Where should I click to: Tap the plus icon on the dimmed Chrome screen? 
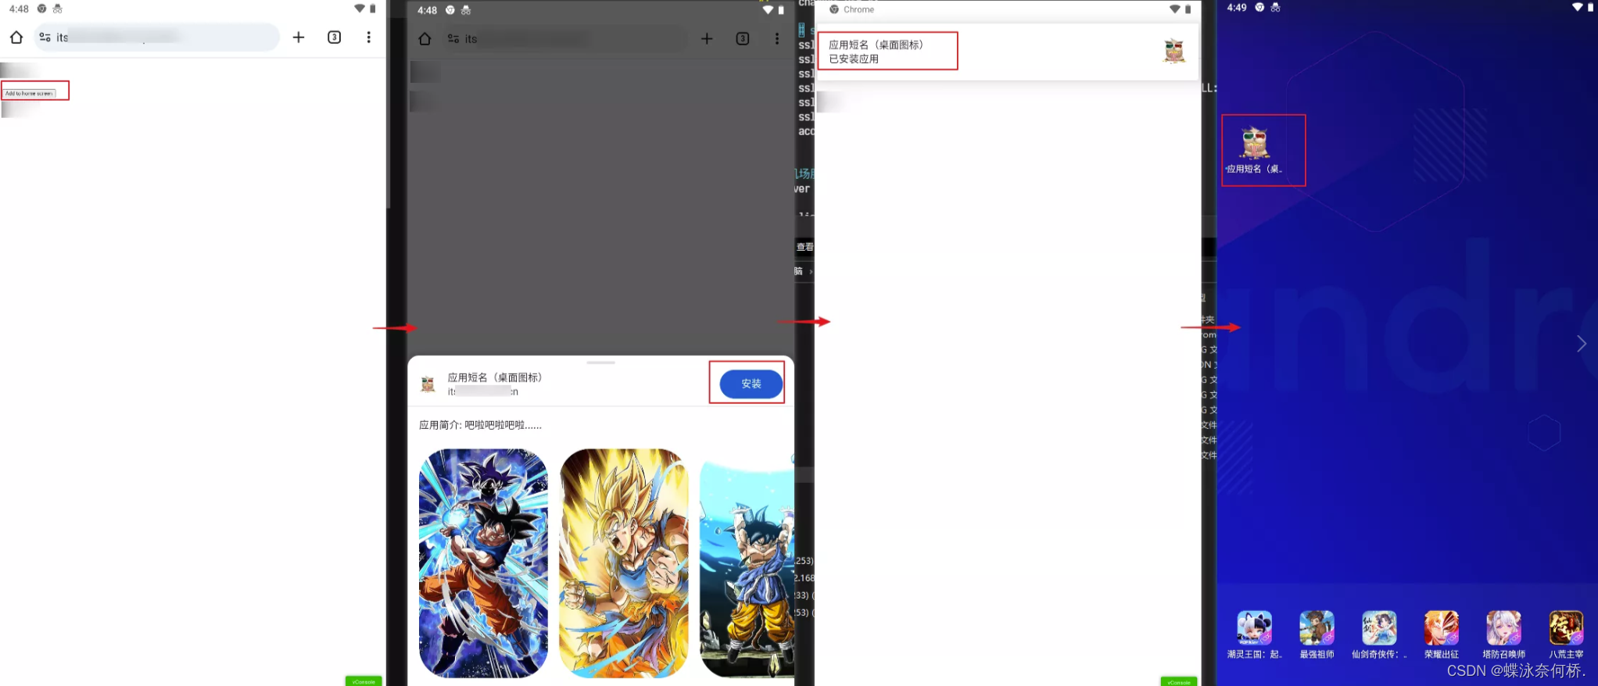707,39
